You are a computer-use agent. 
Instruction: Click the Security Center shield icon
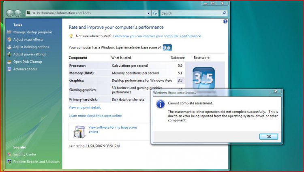[9, 154]
